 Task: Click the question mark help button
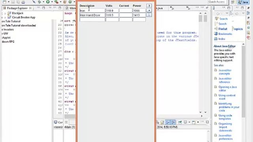click(149, 6)
